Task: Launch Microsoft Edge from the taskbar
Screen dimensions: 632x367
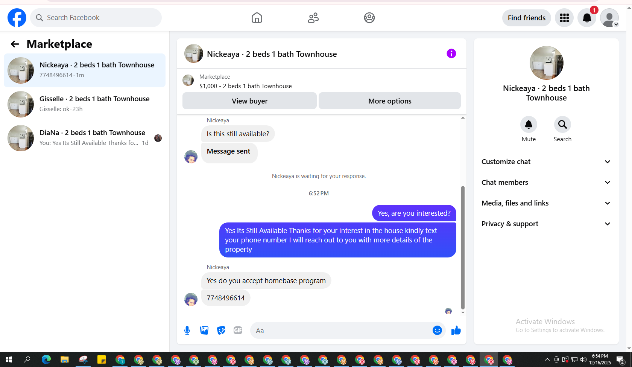Action: pyautogui.click(x=46, y=359)
